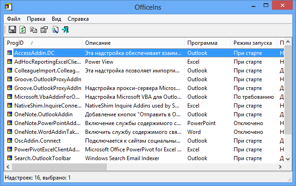Select the PowerPivotExcelClientAd... entry

click(x=47, y=150)
